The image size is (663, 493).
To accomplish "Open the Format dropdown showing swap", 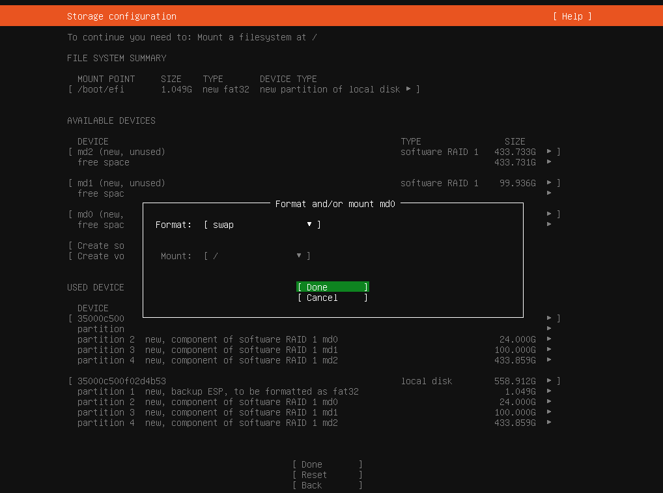I will (262, 225).
